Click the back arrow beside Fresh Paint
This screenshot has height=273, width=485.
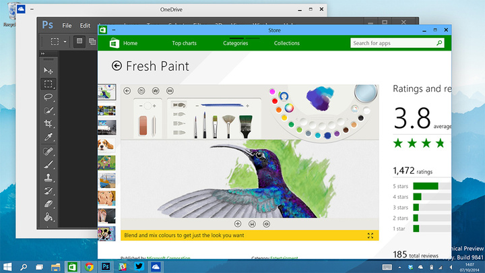click(x=117, y=66)
